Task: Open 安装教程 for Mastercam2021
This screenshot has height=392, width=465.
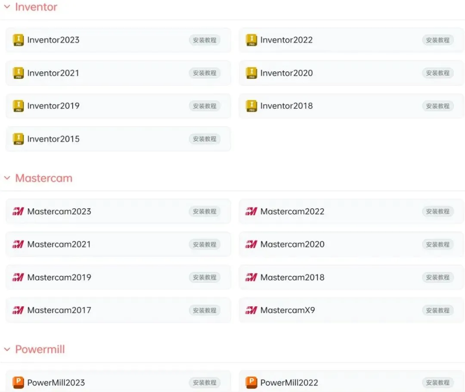Action: tap(205, 244)
